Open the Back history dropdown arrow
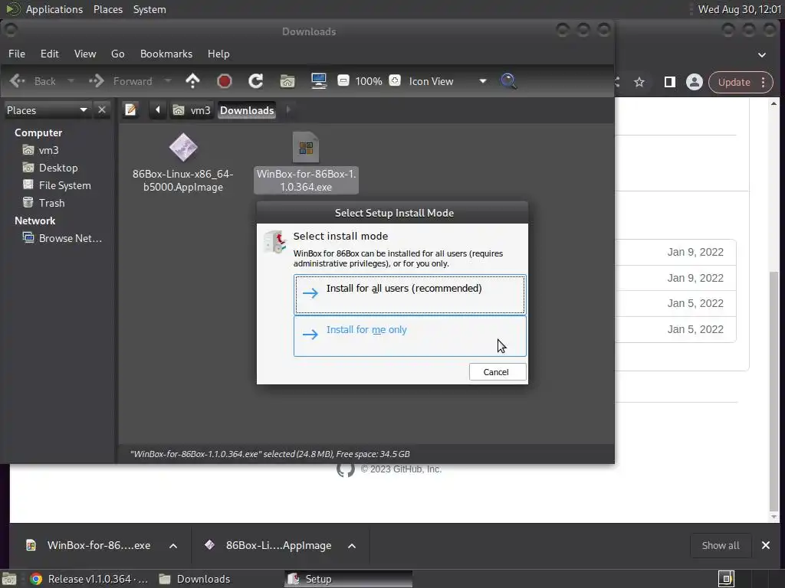Image resolution: width=785 pixels, height=588 pixels. click(71, 81)
